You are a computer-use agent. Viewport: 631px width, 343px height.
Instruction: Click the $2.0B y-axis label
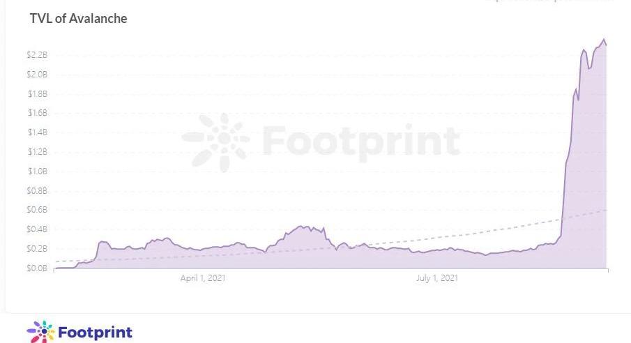pos(38,75)
